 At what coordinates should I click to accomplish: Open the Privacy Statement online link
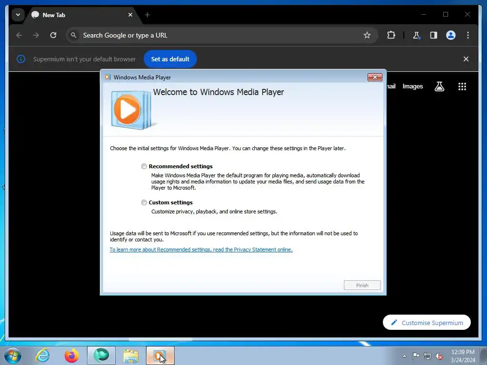click(x=201, y=250)
